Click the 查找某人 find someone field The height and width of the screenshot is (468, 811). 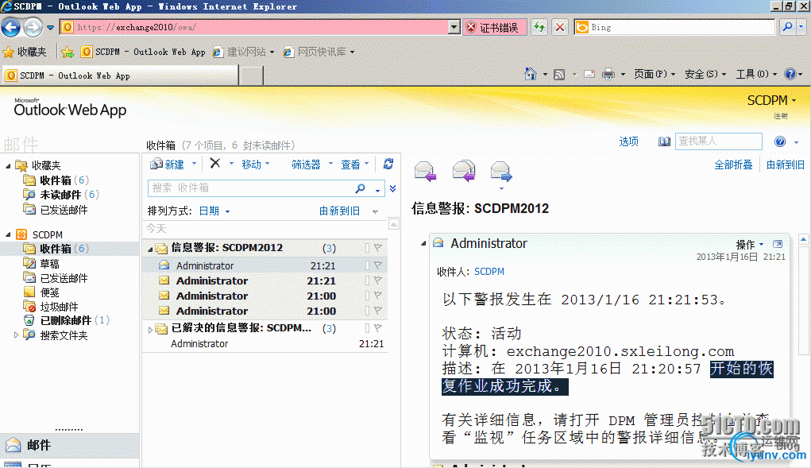[718, 141]
